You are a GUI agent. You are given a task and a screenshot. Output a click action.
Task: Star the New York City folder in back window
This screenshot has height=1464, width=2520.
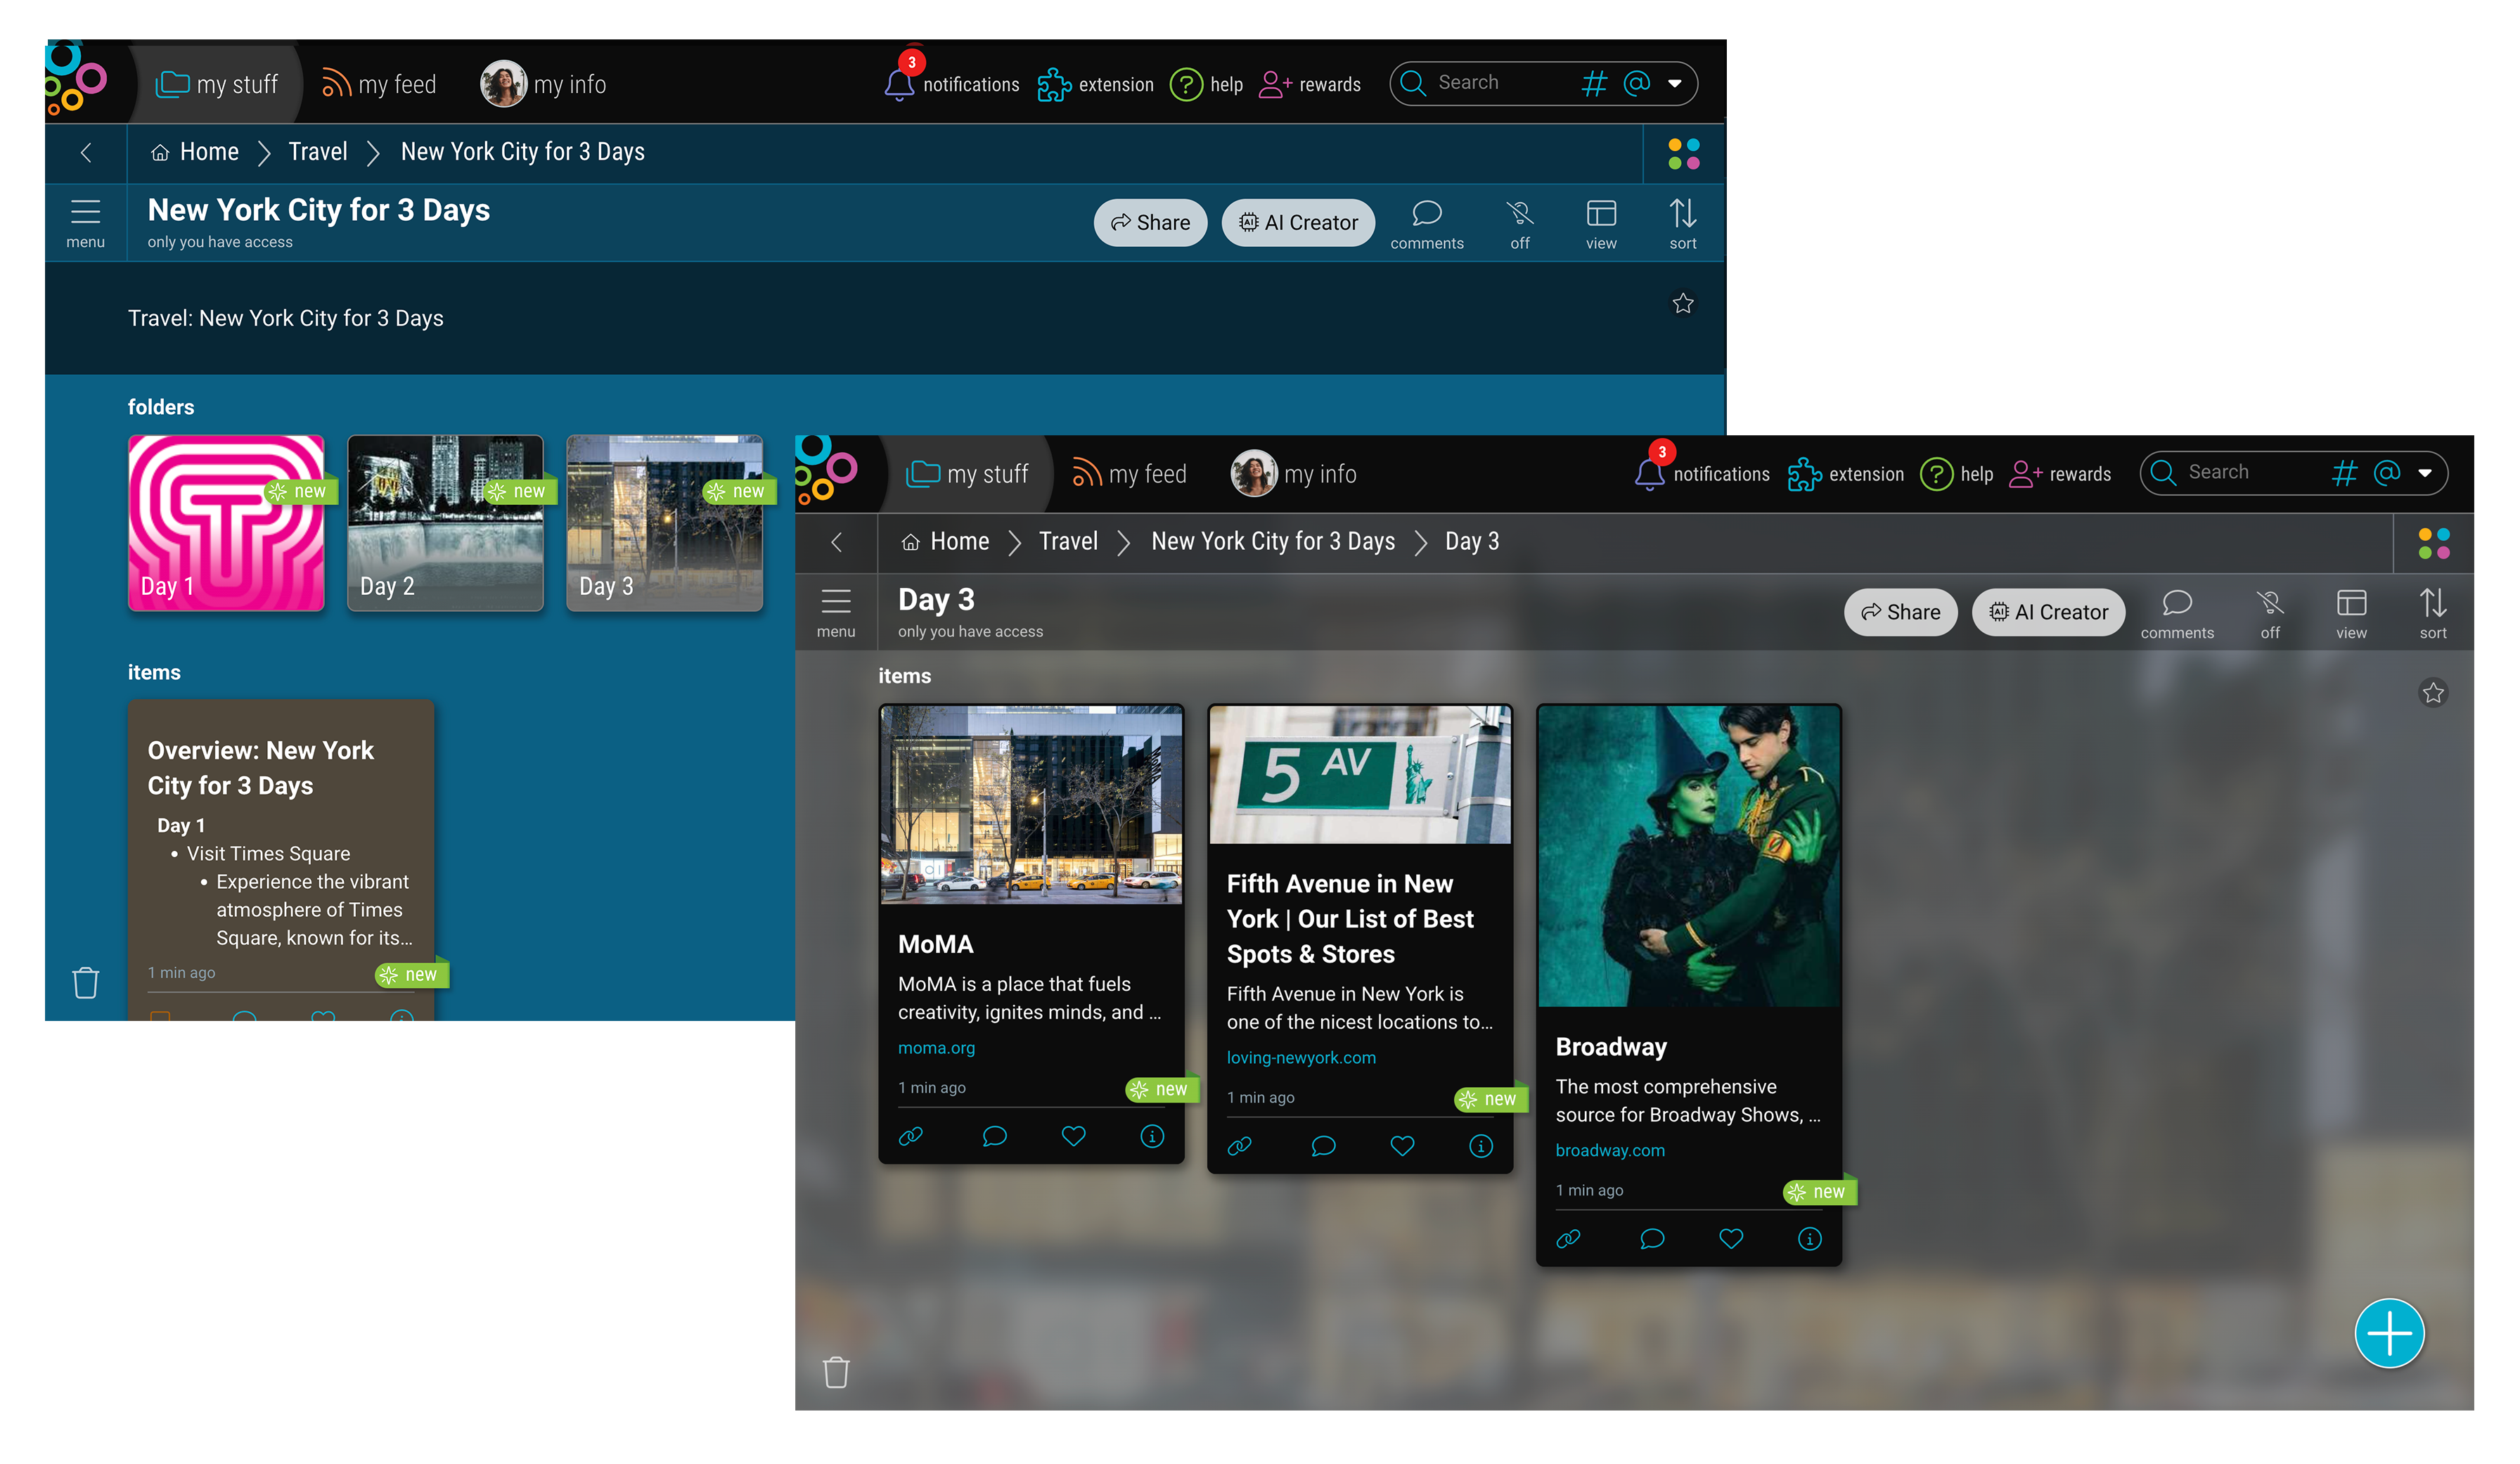(1682, 303)
